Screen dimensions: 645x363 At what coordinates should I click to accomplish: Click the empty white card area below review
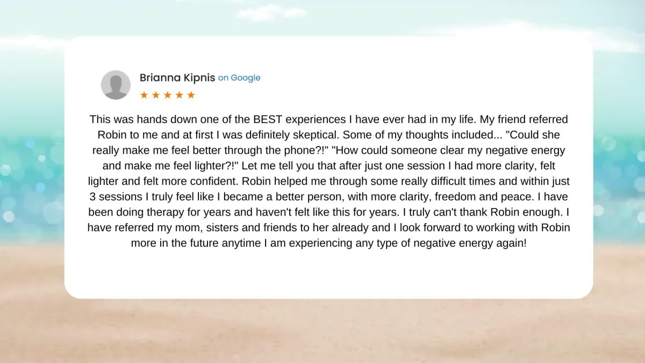click(x=329, y=274)
